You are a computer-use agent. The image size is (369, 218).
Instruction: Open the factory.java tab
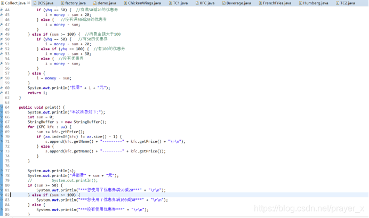click(x=74, y=3)
